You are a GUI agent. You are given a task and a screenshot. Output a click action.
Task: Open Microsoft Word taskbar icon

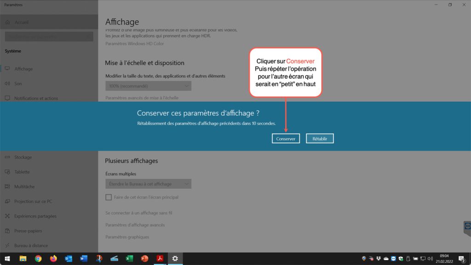coord(84,259)
